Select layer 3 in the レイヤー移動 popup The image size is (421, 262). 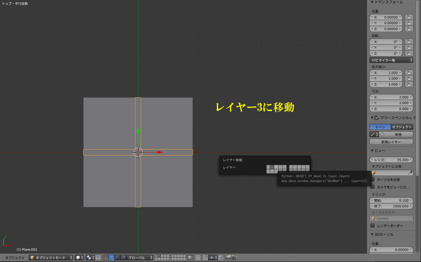point(276,167)
